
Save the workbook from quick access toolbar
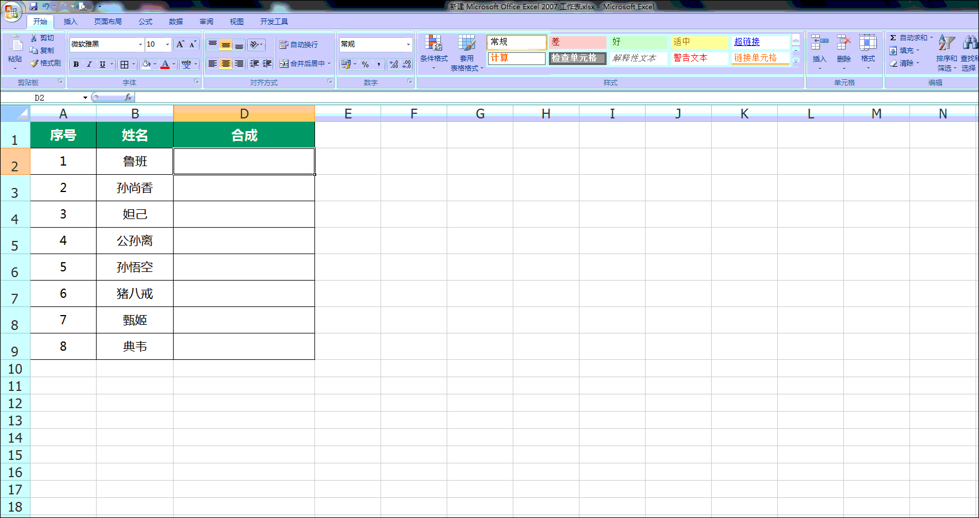[x=33, y=6]
